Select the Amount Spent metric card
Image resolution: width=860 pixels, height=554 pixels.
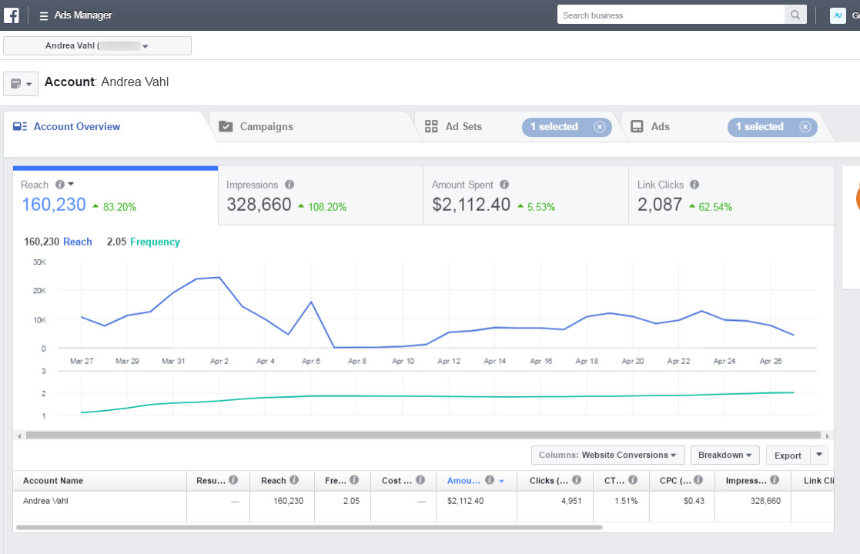point(526,195)
